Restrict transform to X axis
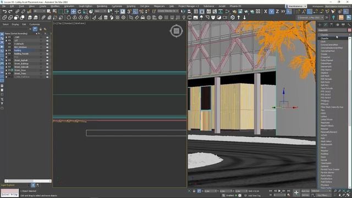This screenshot has width=352, height=198. pyautogui.click(x=266, y=12)
